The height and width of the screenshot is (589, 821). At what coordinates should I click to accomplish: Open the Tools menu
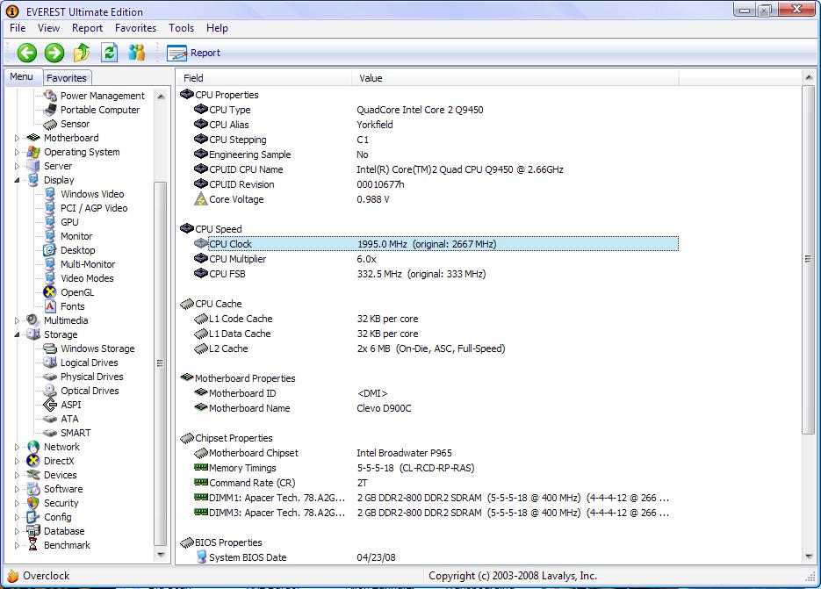point(181,28)
